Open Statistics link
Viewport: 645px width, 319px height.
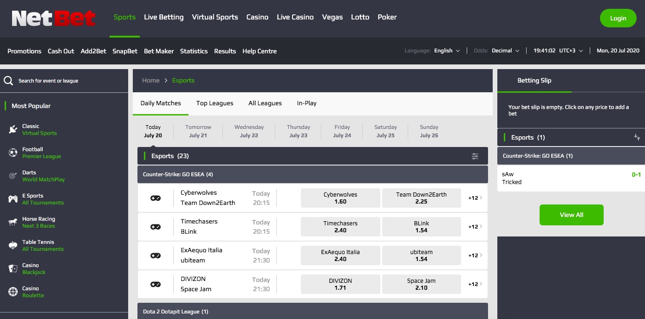click(194, 51)
